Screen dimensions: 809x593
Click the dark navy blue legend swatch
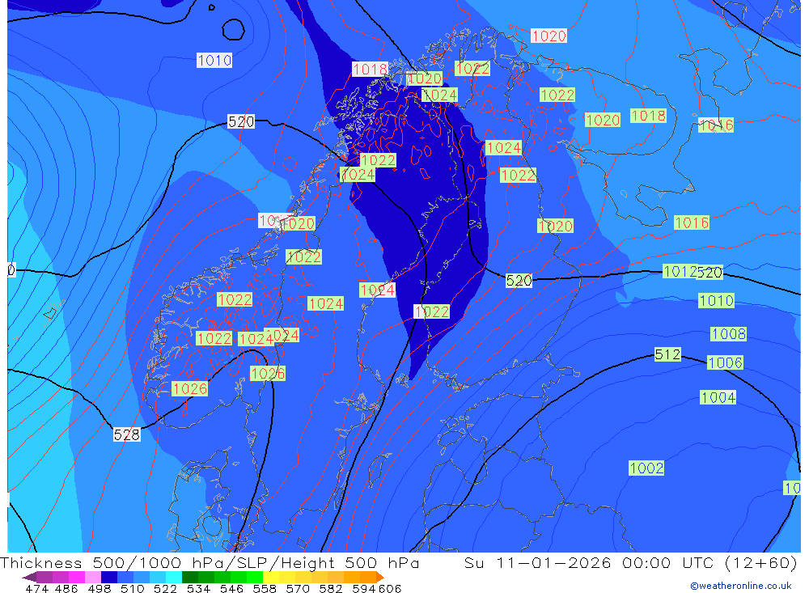pos(109,577)
